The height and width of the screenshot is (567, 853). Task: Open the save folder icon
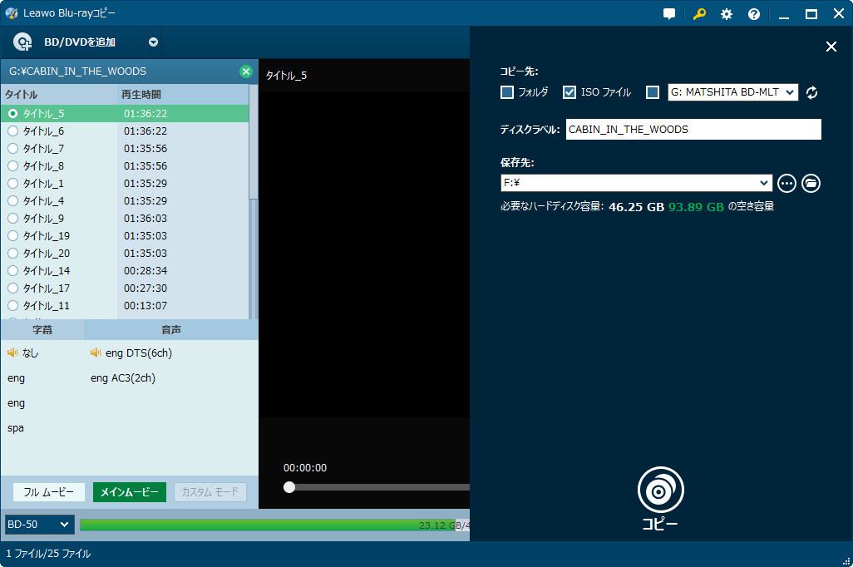coord(811,183)
